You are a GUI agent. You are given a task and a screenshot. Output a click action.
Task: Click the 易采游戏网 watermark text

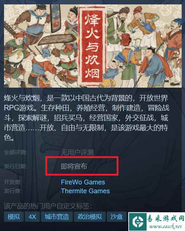pos(166,218)
